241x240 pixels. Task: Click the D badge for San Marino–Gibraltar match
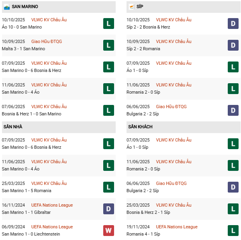pyautogui.click(x=108, y=209)
